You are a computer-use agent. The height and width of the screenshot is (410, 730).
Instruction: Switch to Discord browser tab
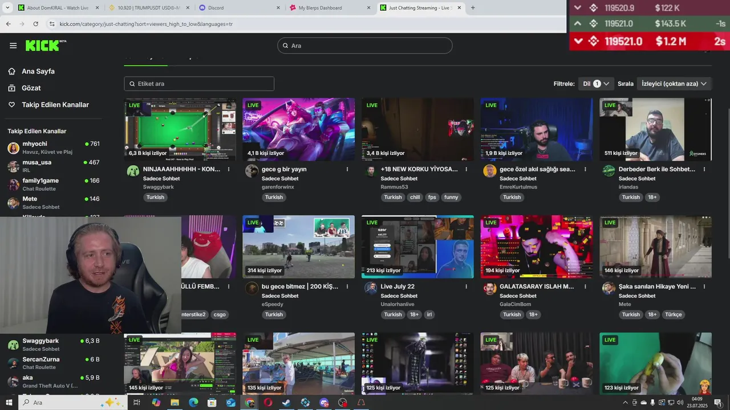tap(240, 8)
